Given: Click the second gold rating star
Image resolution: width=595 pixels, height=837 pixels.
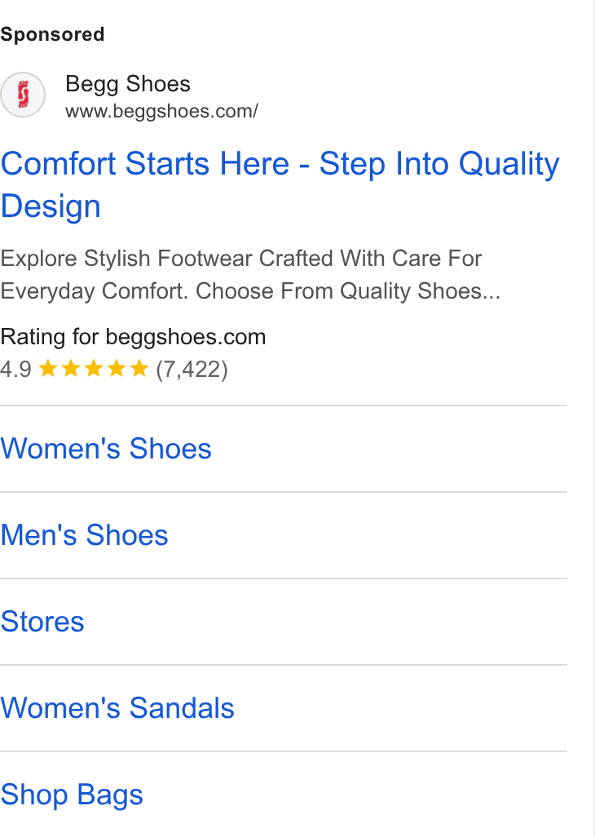Looking at the screenshot, I should (71, 368).
